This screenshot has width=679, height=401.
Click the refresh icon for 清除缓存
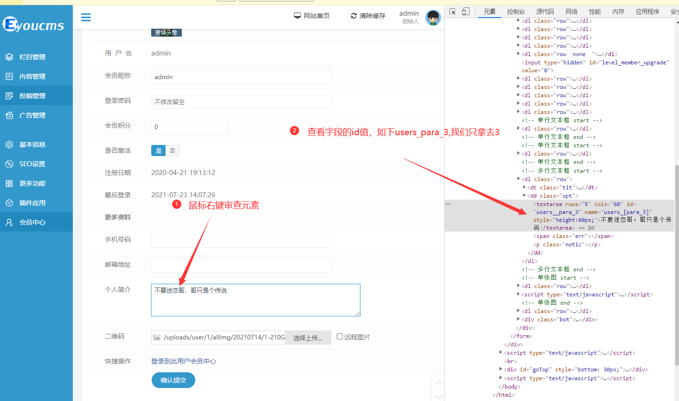pos(354,16)
